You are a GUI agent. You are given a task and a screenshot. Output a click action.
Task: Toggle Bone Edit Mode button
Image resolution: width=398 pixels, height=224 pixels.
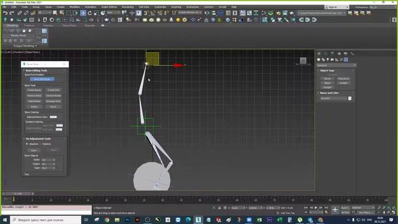click(42, 79)
